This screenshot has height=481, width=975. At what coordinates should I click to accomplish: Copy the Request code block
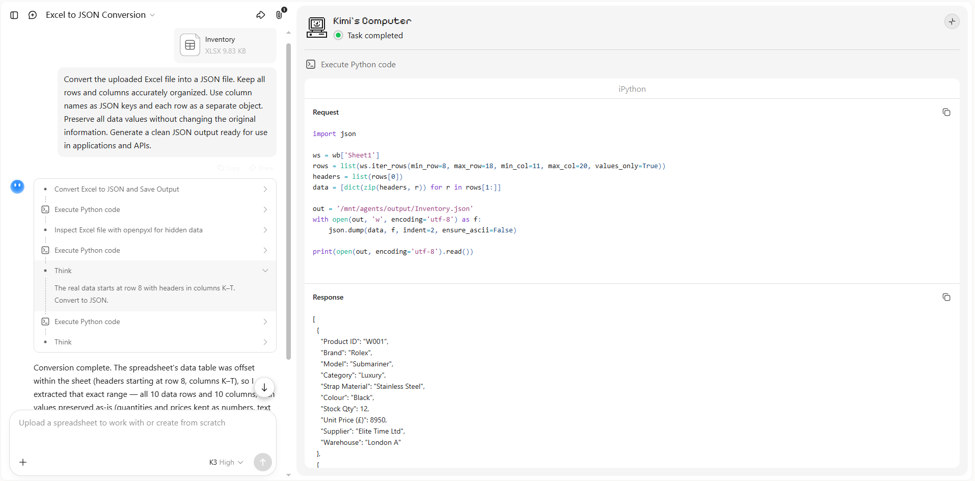click(946, 112)
